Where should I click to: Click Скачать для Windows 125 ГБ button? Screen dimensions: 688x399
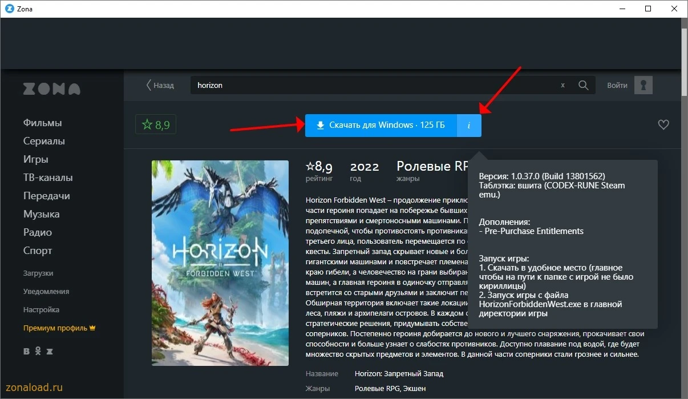(x=381, y=125)
